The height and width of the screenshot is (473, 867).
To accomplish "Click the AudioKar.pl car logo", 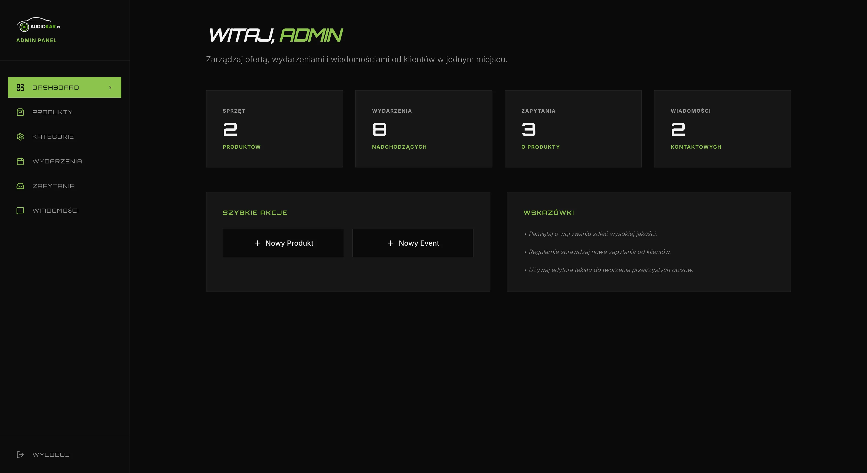I will [x=39, y=25].
